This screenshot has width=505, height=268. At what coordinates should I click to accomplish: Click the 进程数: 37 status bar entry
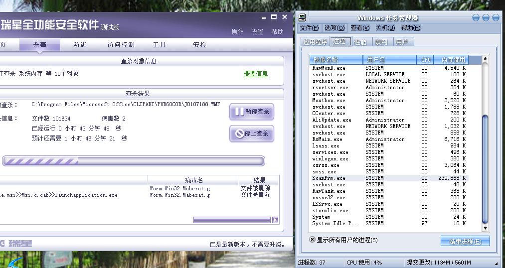tap(312, 263)
